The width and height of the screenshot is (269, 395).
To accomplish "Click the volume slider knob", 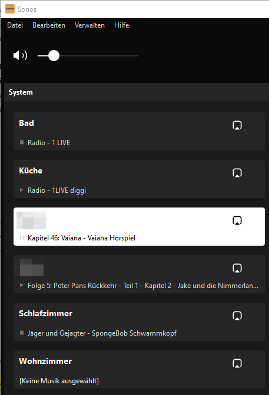I will coord(54,56).
